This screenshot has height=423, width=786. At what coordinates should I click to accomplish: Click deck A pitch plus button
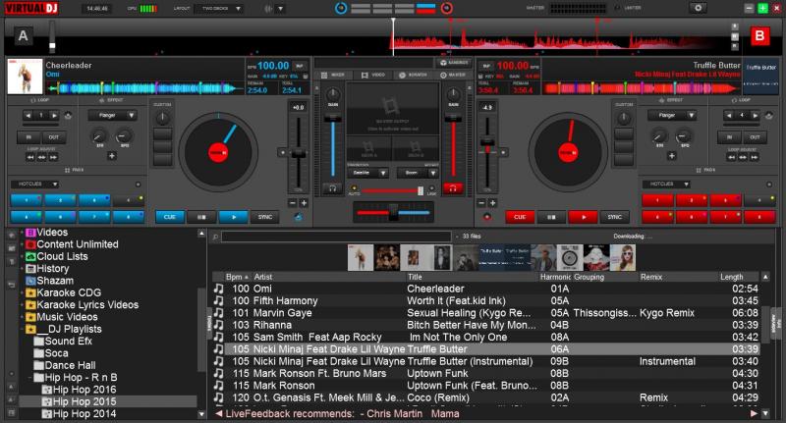click(x=304, y=203)
